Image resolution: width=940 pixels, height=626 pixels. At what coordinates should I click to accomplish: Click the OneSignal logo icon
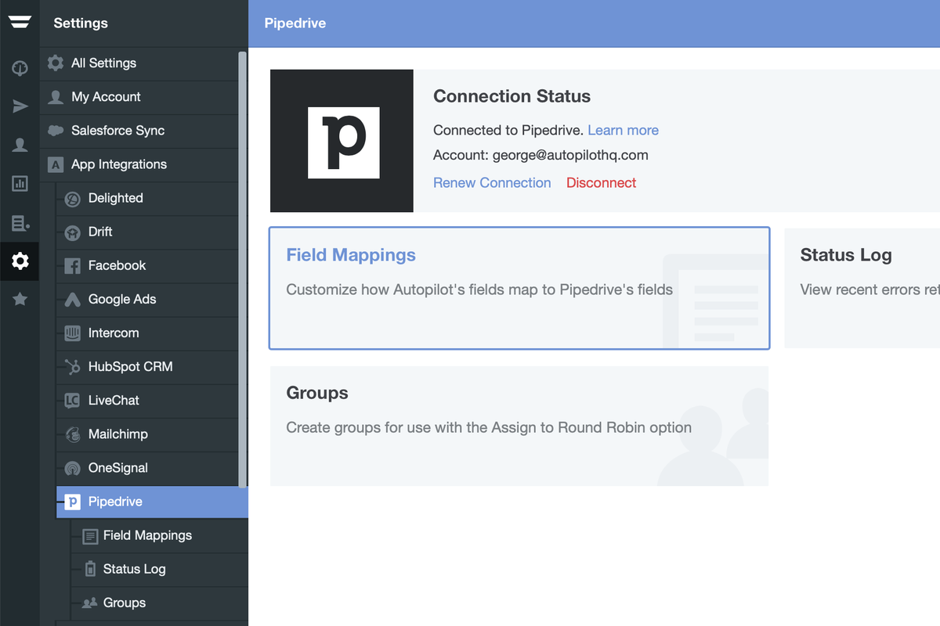[72, 468]
